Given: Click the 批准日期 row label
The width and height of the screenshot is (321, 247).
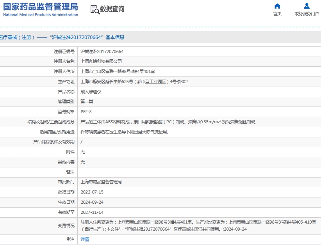Looking at the screenshot, I should point(66,192).
